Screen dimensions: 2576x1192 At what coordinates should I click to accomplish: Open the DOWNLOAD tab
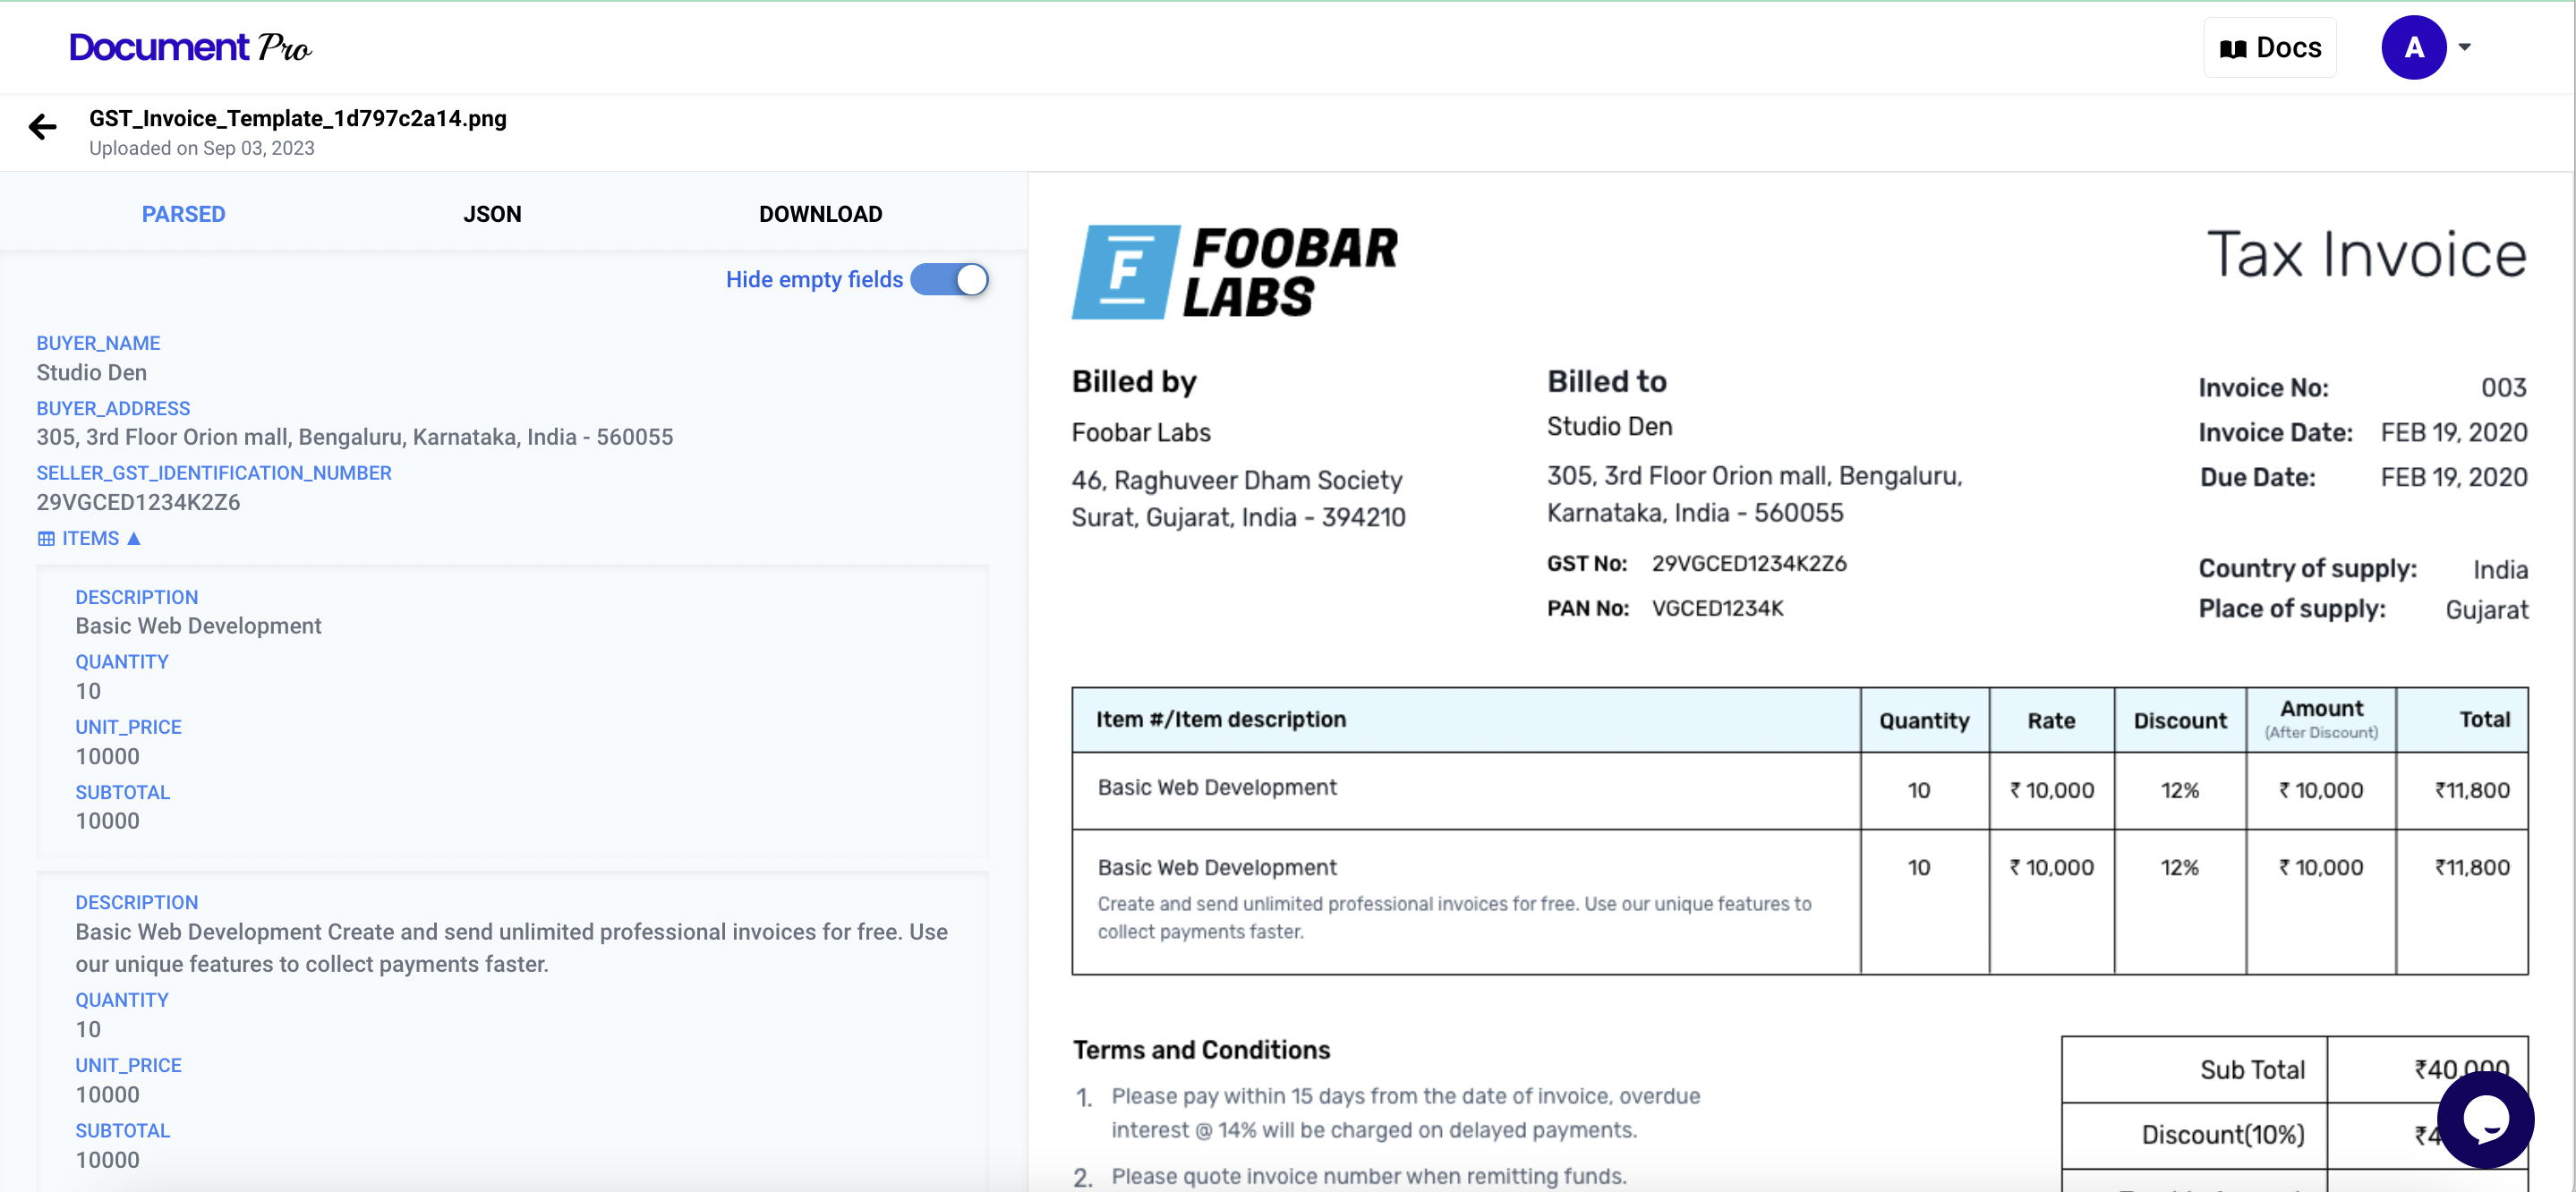click(x=820, y=213)
